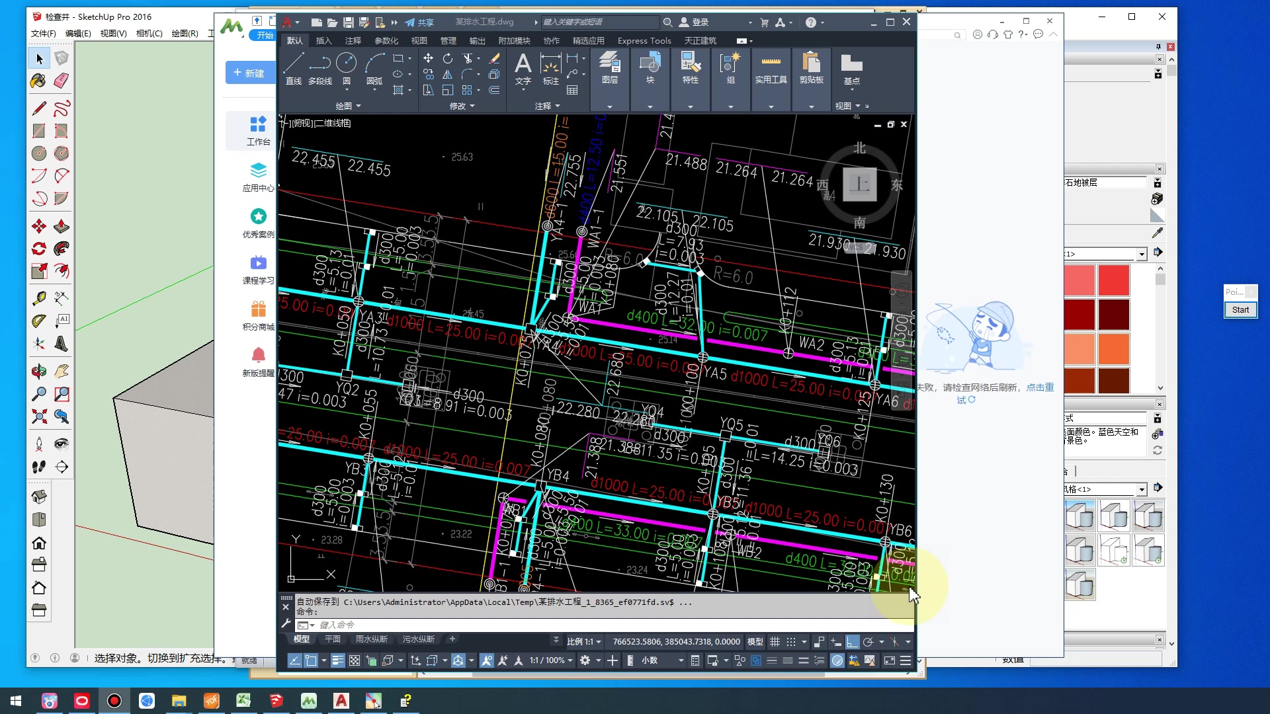Select the SketchUp Push/Pull tool
Image resolution: width=1270 pixels, height=714 pixels.
(x=61, y=227)
